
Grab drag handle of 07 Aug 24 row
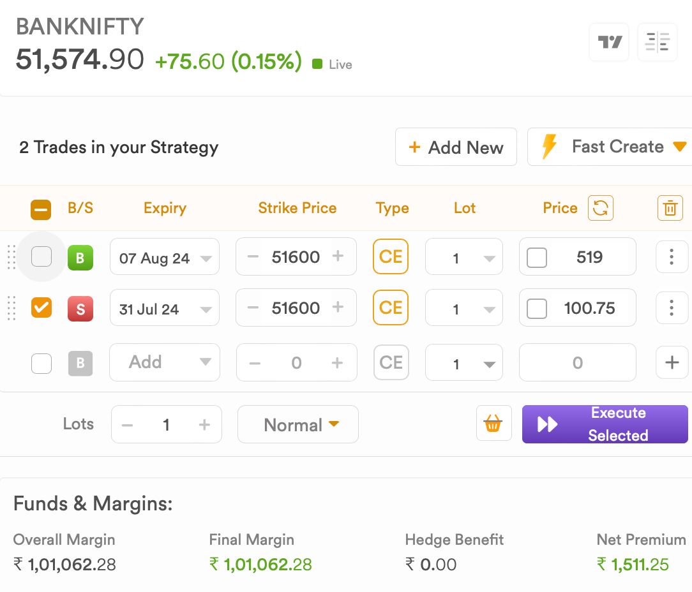tap(11, 256)
